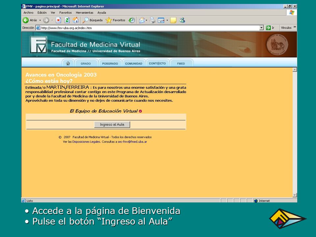Open the FMED tab

click(x=181, y=63)
